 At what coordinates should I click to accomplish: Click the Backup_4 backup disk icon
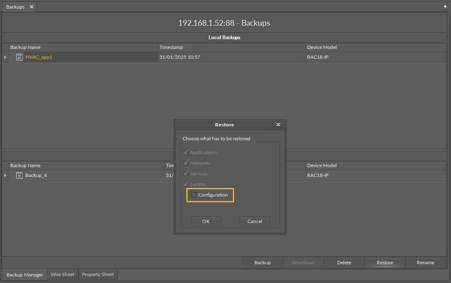pos(19,175)
